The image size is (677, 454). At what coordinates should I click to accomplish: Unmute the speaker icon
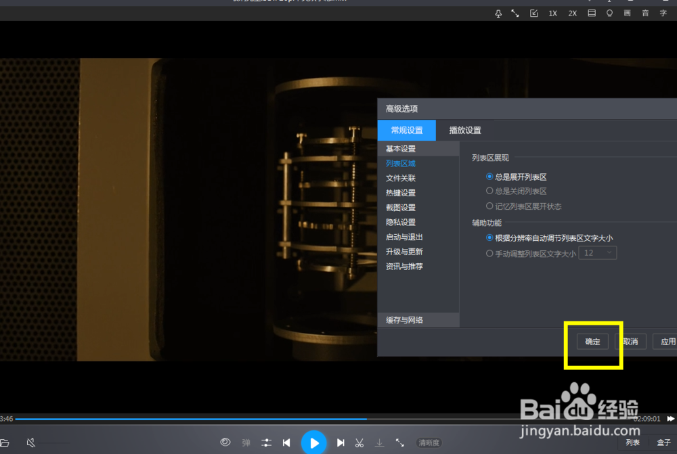(30, 442)
